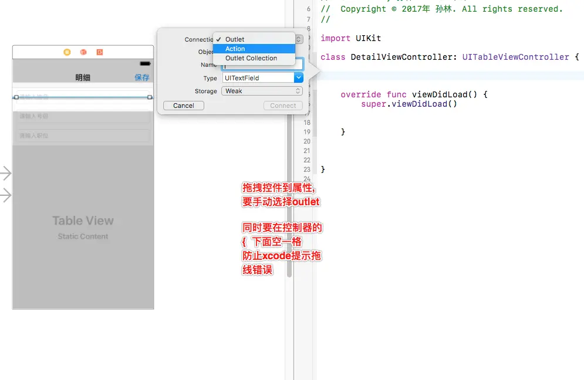Click the right resize handle of selected field

150,97
